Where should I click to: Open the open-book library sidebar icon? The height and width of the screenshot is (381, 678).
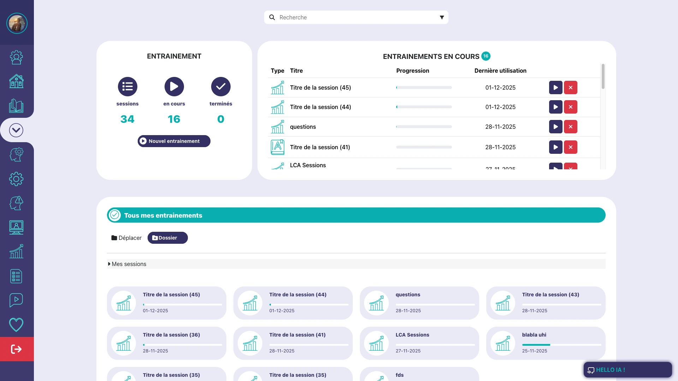coord(16,105)
